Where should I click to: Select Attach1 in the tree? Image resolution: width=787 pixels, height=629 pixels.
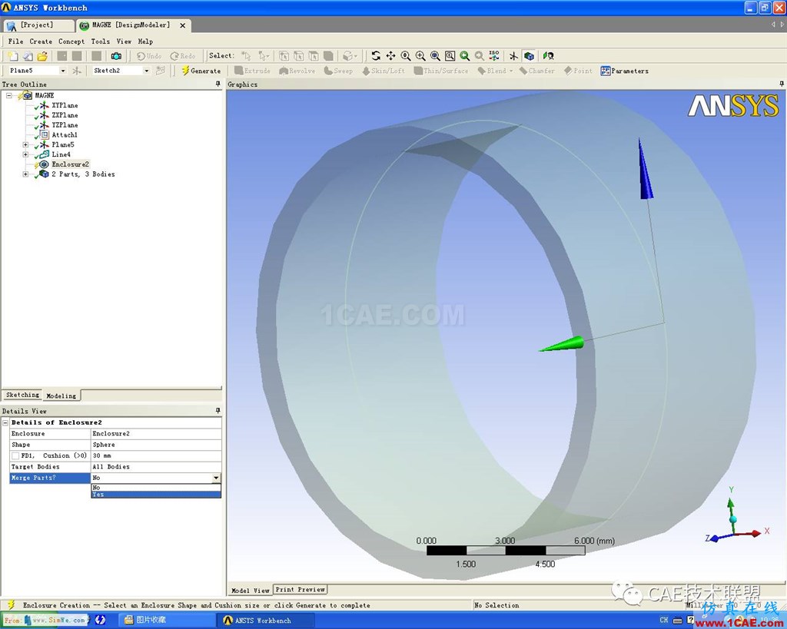(65, 135)
